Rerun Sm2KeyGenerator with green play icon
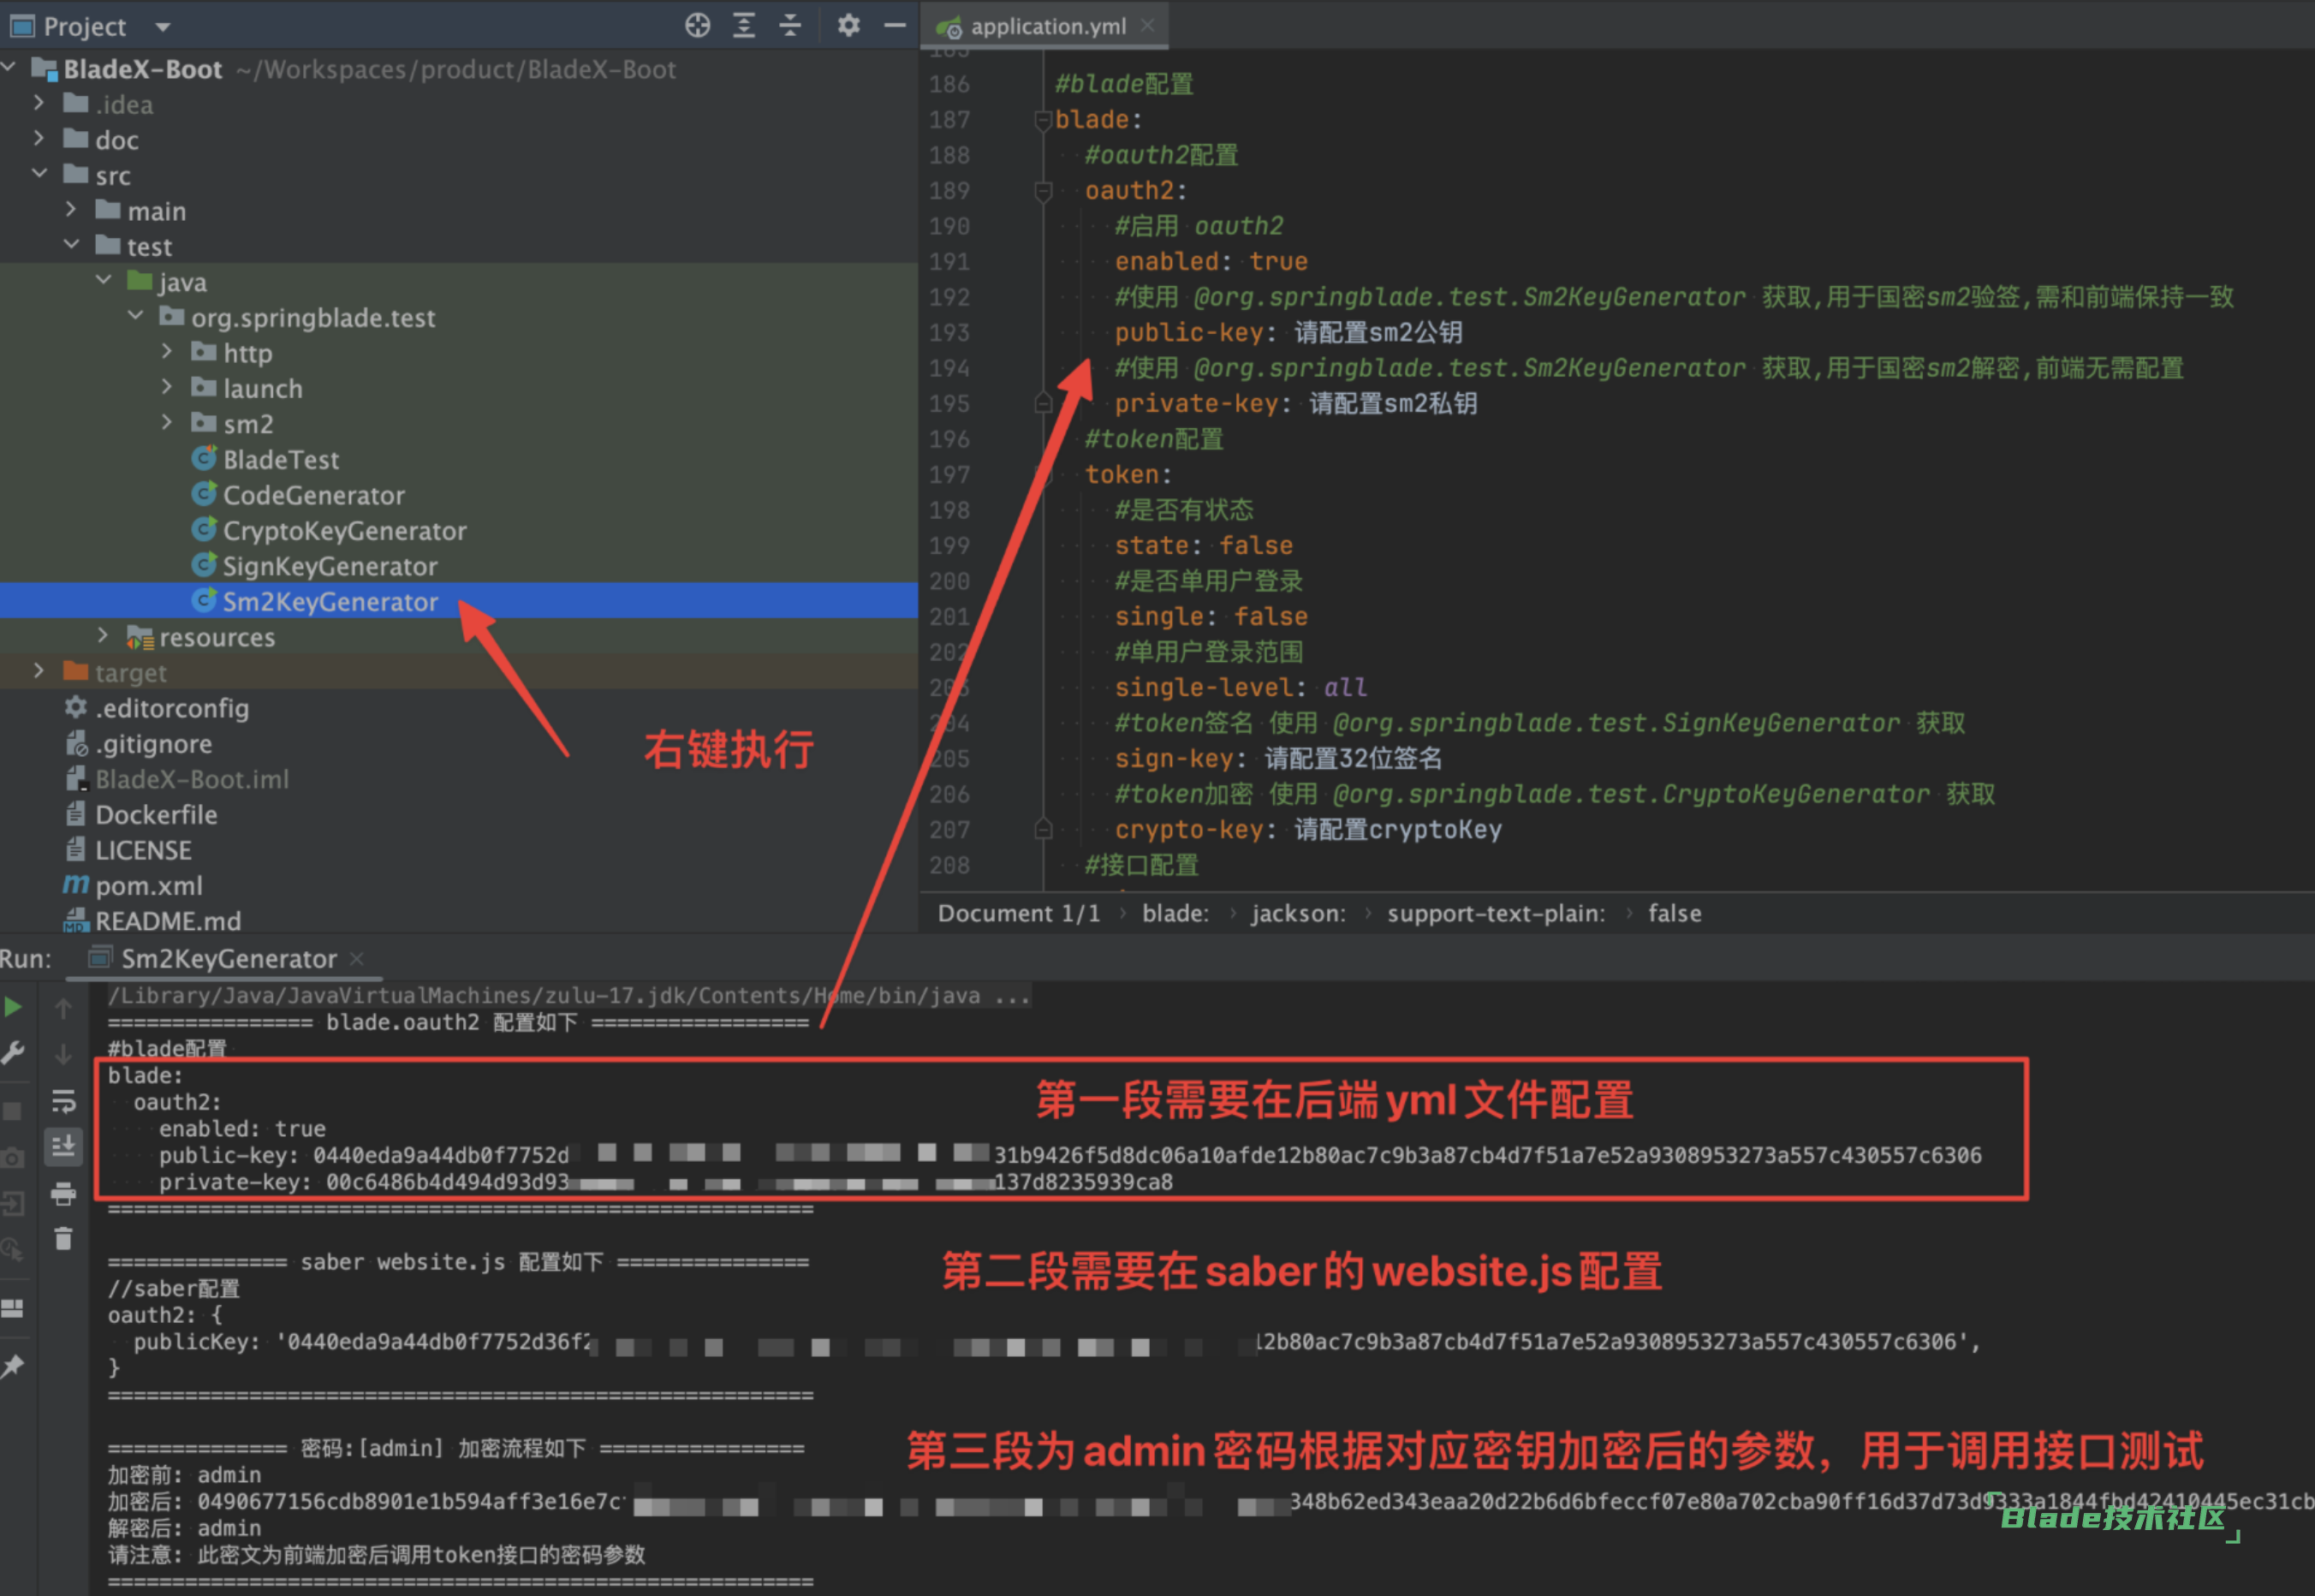 [13, 1007]
